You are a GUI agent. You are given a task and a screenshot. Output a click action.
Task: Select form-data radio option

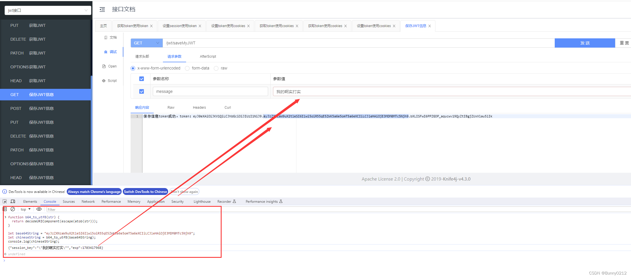187,68
